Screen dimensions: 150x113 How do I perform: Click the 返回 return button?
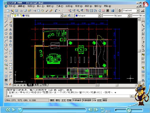[x=105, y=110]
